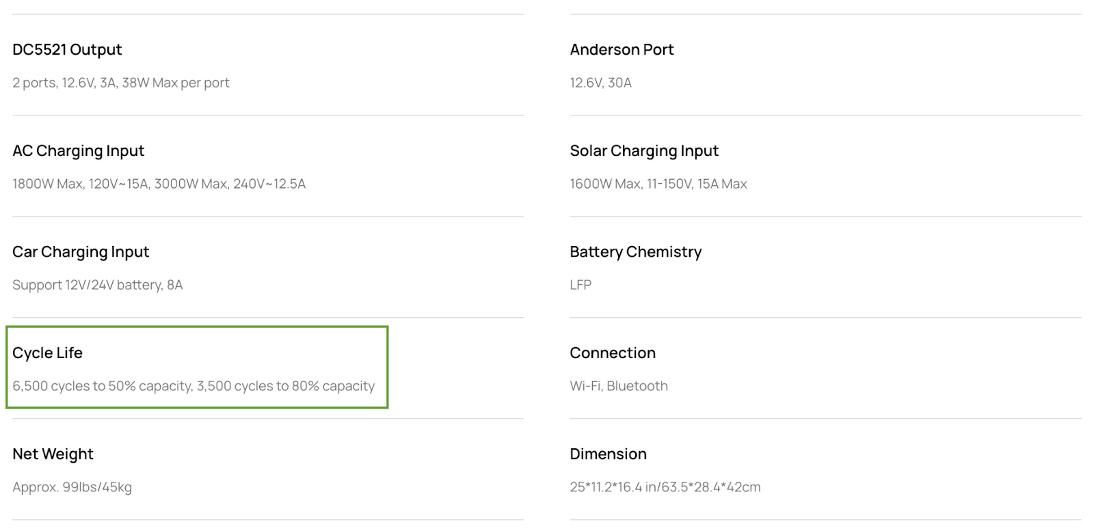Select the 6,500 cycles capacity text
1094x531 pixels.
[x=194, y=386]
